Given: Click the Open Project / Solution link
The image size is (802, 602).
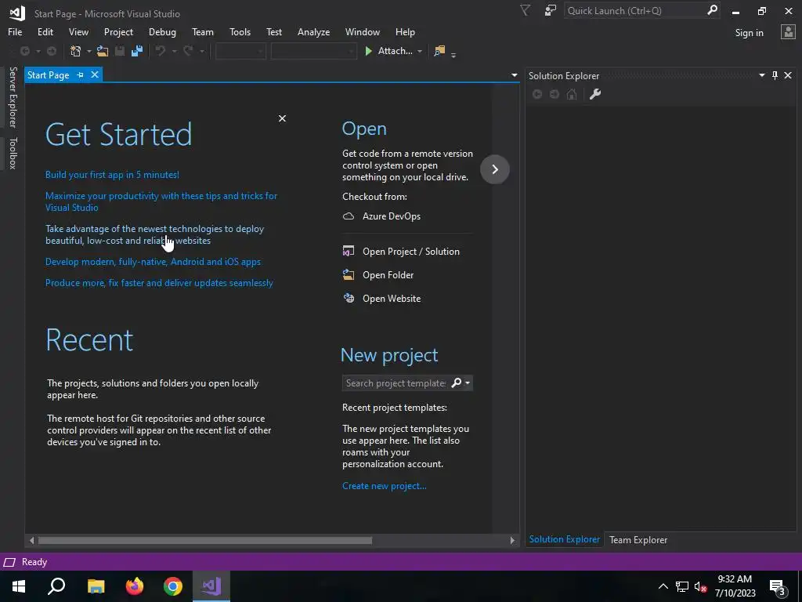Looking at the screenshot, I should (x=410, y=252).
